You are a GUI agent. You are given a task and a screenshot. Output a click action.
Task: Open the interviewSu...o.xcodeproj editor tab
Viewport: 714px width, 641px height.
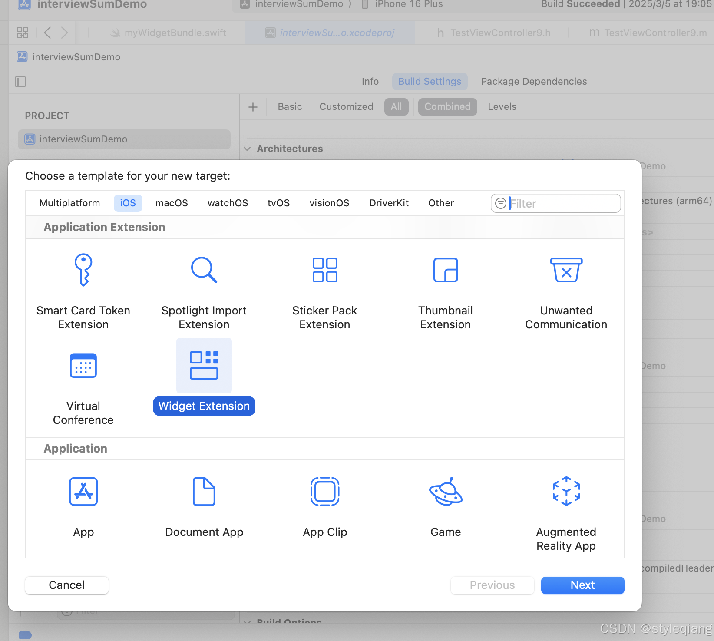coord(330,33)
